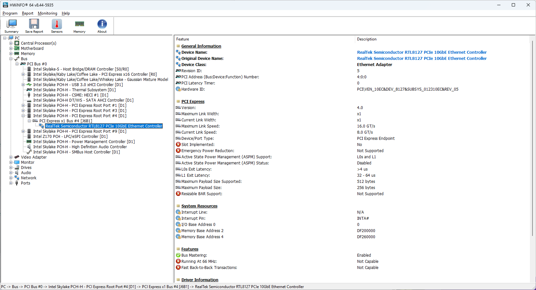Select the Monitor icon in tree
The width and height of the screenshot is (536, 290).
pos(17,162)
